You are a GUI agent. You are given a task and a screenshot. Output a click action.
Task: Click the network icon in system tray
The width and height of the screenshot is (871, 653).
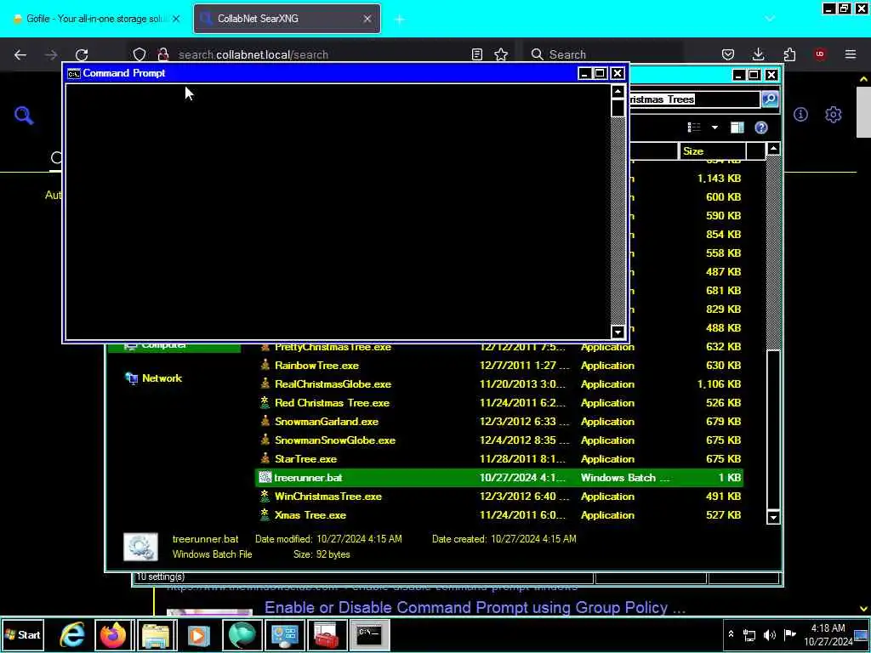click(749, 635)
